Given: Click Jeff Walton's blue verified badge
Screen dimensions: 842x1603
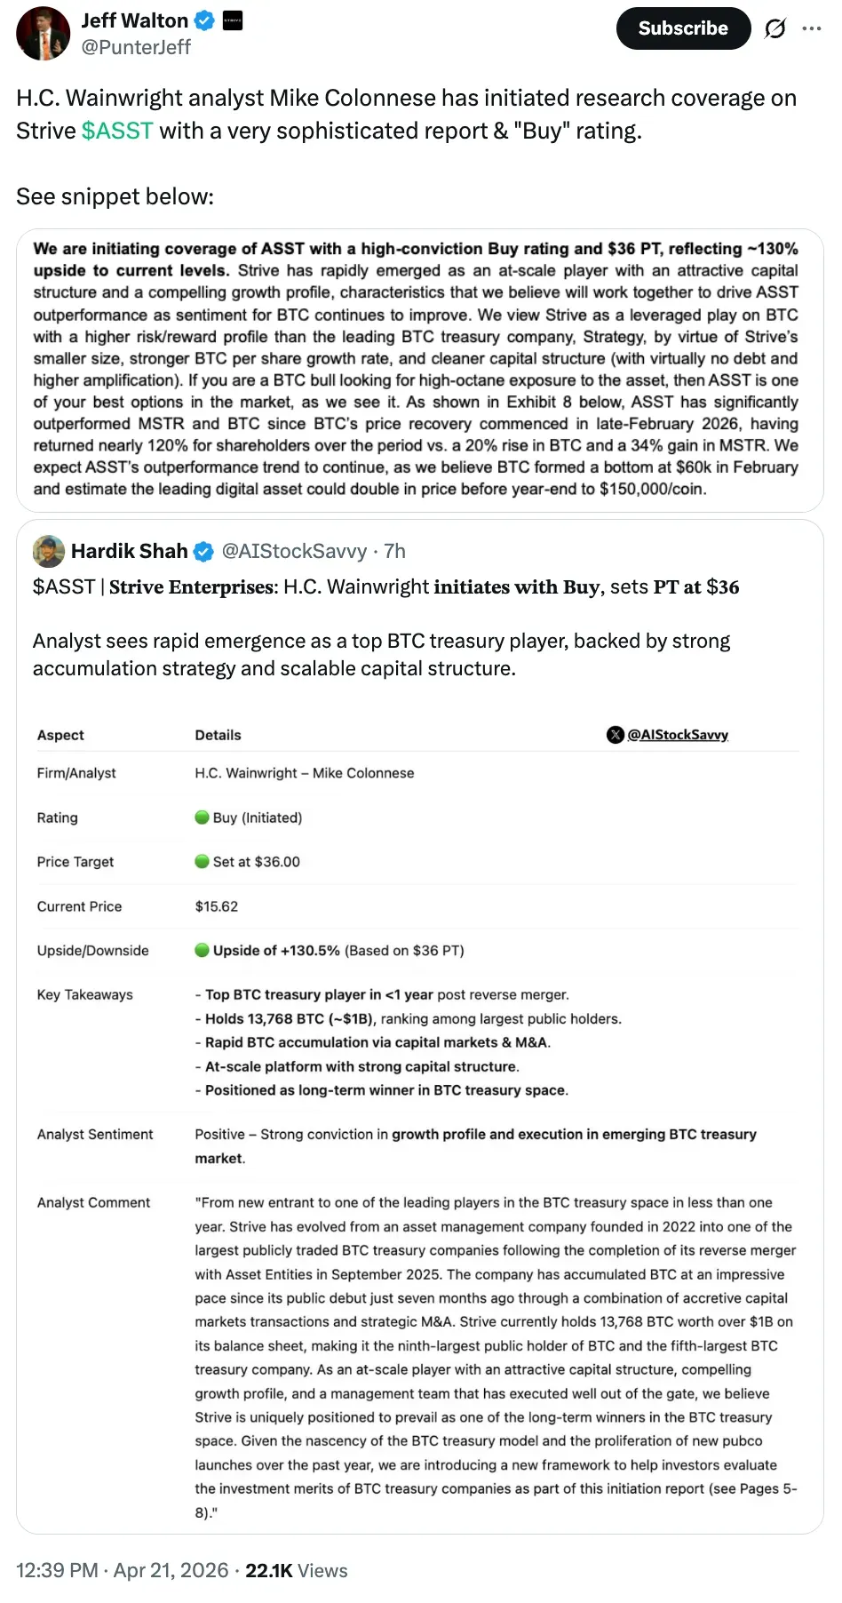Looking at the screenshot, I should click(203, 20).
